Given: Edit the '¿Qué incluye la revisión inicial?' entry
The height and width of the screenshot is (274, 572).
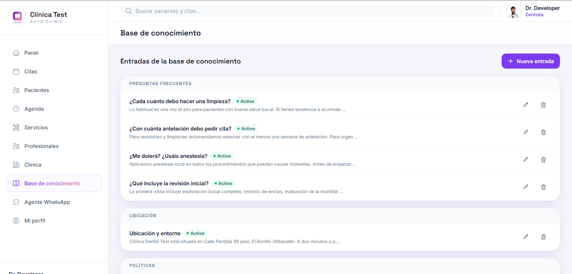Looking at the screenshot, I should click(526, 187).
